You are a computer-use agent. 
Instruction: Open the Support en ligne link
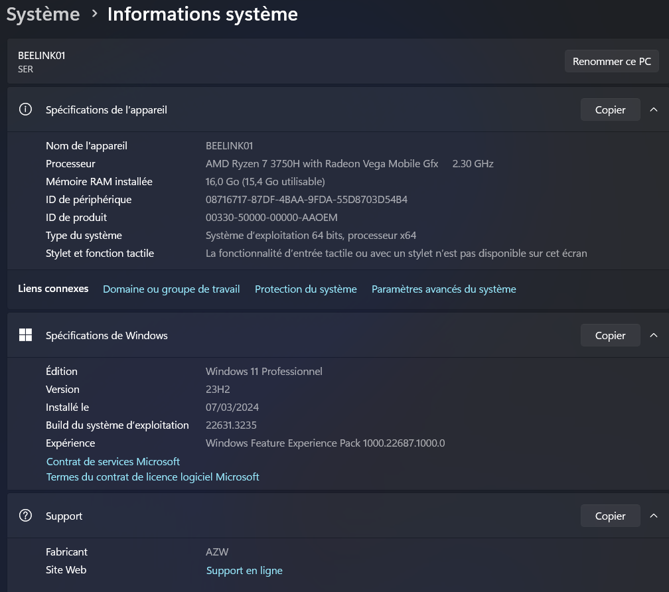[244, 570]
